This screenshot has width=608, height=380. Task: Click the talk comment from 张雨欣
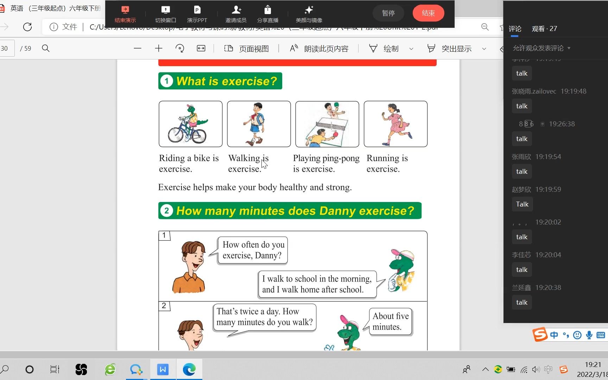pos(522,171)
